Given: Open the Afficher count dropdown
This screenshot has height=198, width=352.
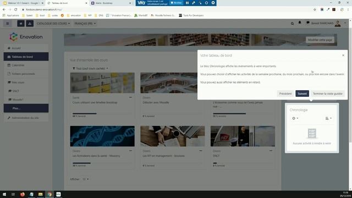Looking at the screenshot, I should (x=86, y=179).
